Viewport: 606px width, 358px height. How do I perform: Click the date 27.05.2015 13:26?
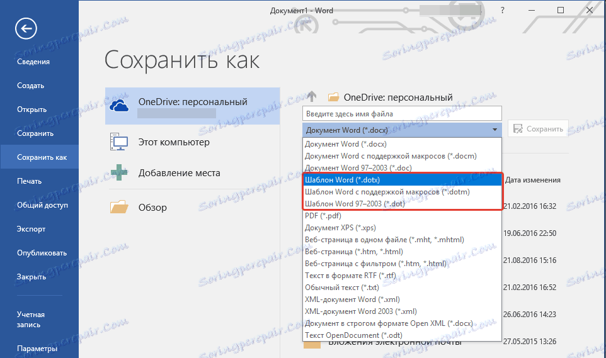(x=530, y=342)
